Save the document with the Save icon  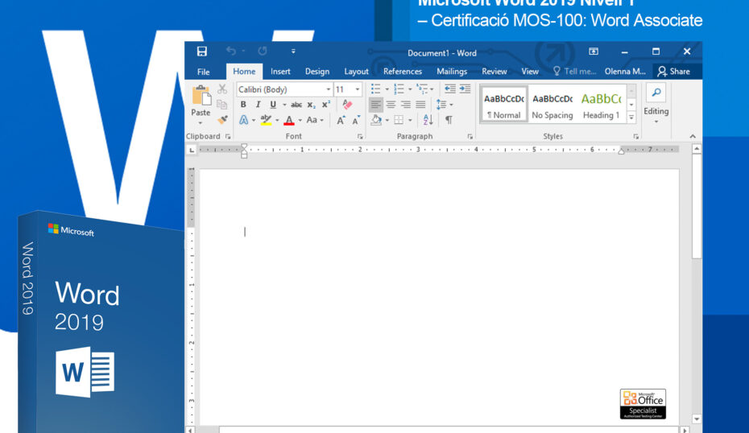(x=201, y=52)
